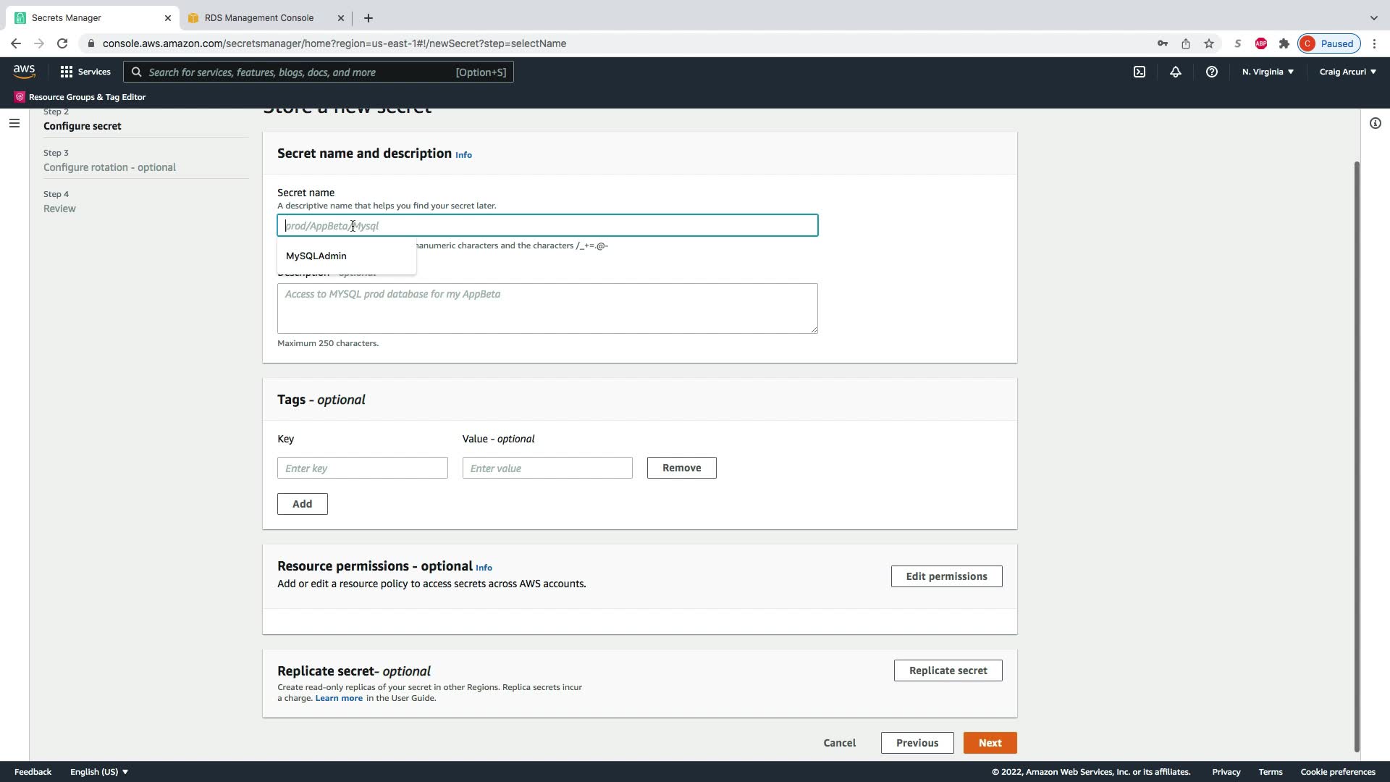Click the Edit permissions button
This screenshot has width=1390, height=782.
pos(946,576)
